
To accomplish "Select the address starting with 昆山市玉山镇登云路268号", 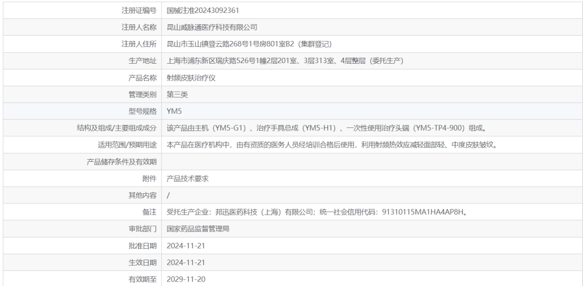I will coord(249,44).
